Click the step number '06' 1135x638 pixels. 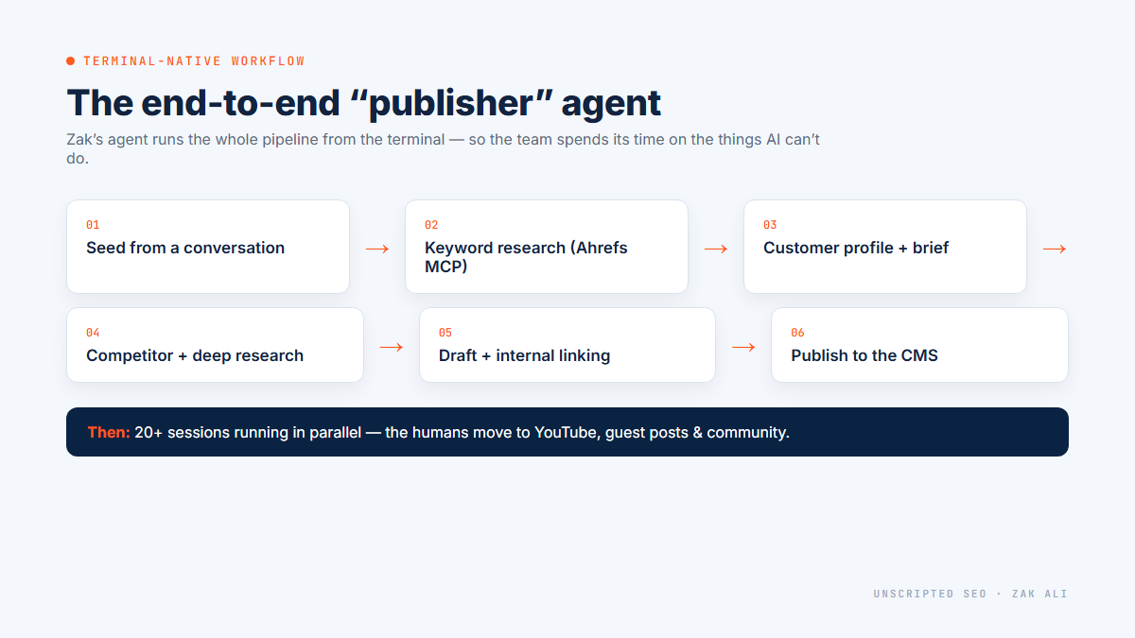(x=797, y=333)
